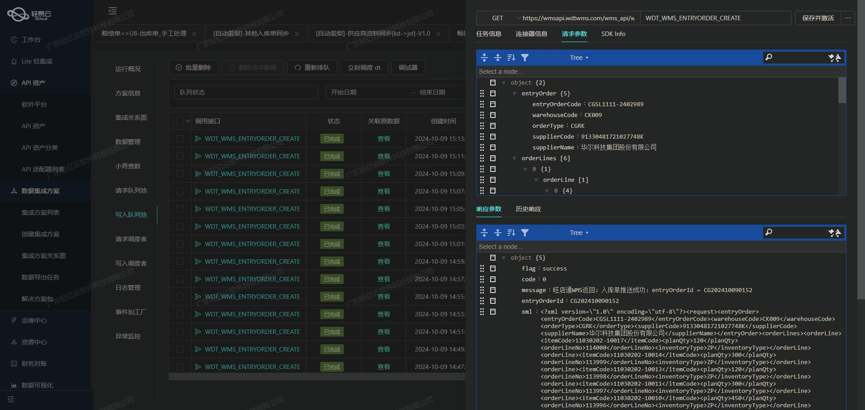The width and height of the screenshot is (865, 410).
Task: Click 批量删除 button
Action: pyautogui.click(x=193, y=68)
